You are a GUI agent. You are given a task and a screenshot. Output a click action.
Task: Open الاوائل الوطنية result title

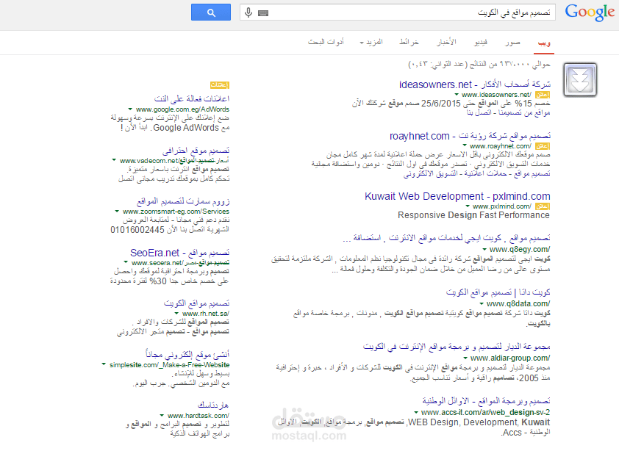click(x=486, y=401)
